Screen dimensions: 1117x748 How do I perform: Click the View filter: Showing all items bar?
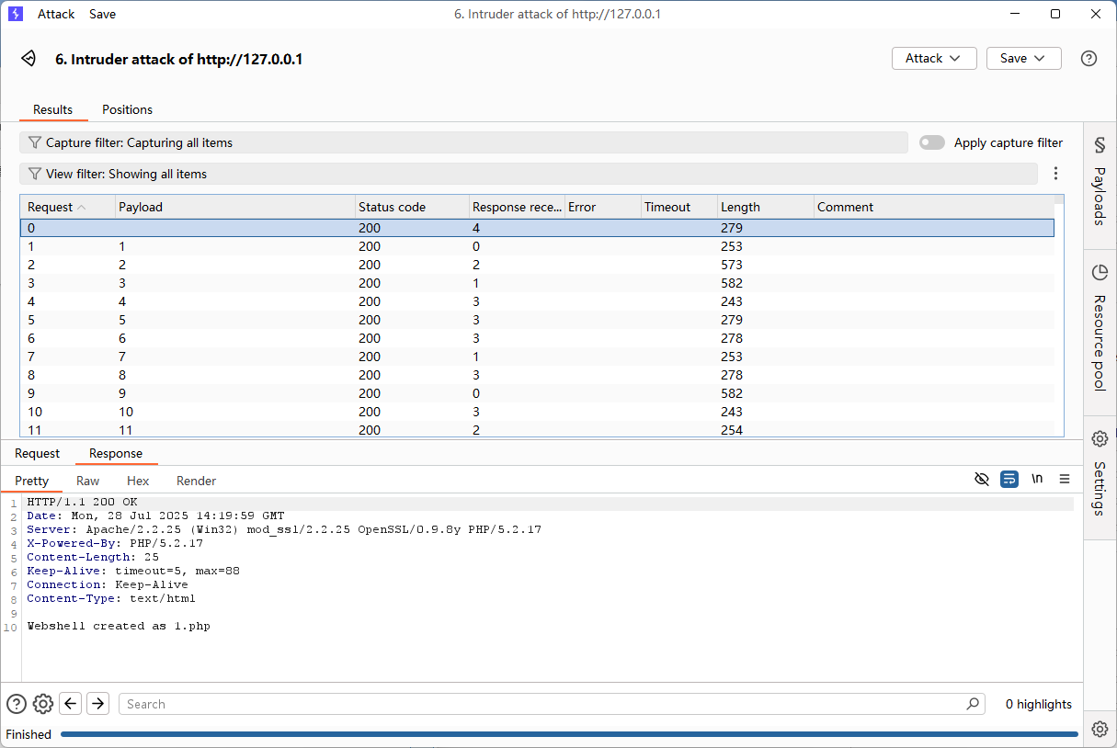[529, 174]
